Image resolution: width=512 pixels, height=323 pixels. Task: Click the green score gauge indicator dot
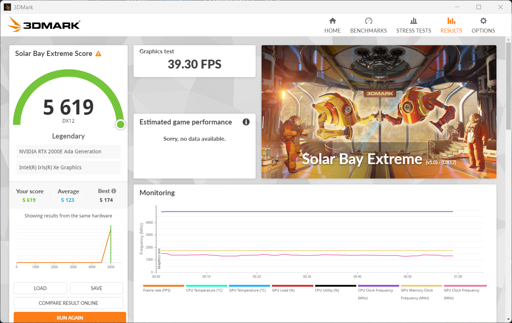[x=120, y=124]
